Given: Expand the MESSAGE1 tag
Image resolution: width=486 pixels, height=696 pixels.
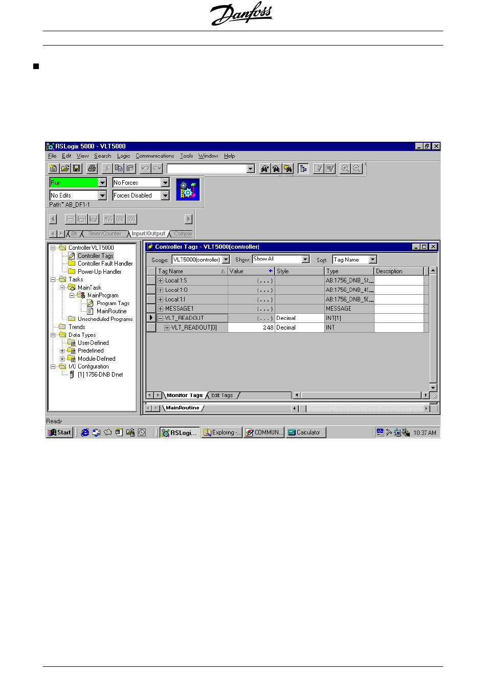Looking at the screenshot, I should tap(161, 309).
